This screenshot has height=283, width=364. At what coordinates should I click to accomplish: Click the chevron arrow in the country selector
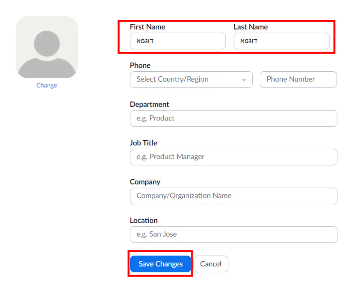pyautogui.click(x=244, y=80)
